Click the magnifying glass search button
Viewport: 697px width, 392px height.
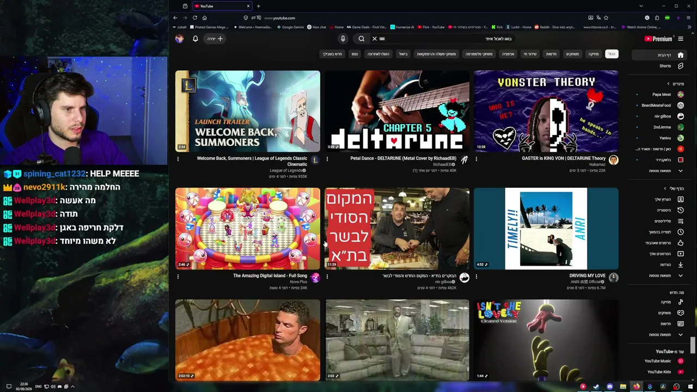click(362, 39)
